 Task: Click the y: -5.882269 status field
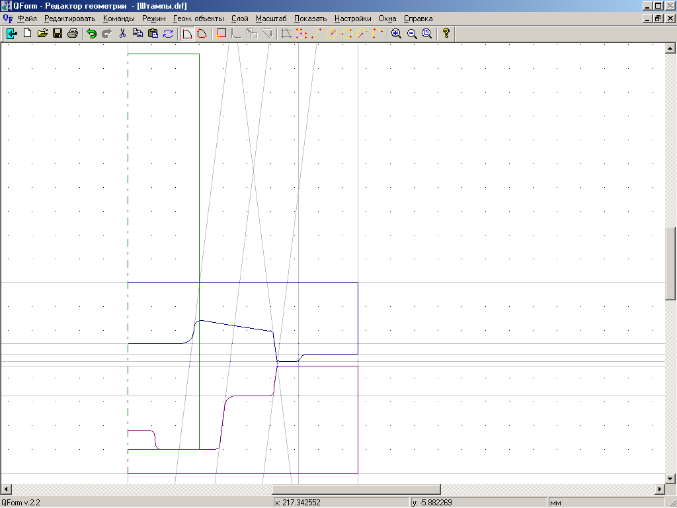[479, 503]
